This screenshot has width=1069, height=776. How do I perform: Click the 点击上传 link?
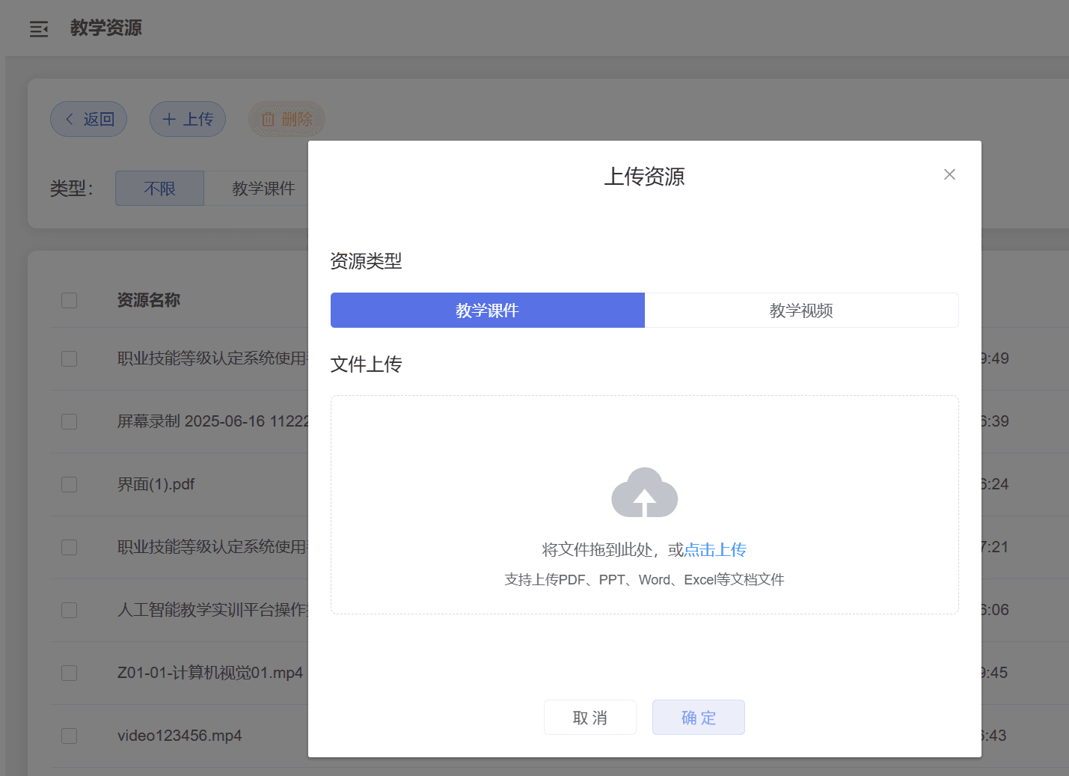[715, 550]
